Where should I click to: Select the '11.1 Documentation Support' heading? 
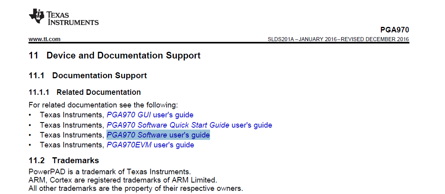point(88,76)
